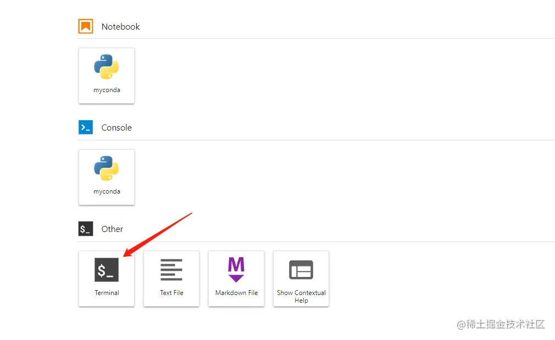
Task: Click the Console section heading text
Action: 116,127
